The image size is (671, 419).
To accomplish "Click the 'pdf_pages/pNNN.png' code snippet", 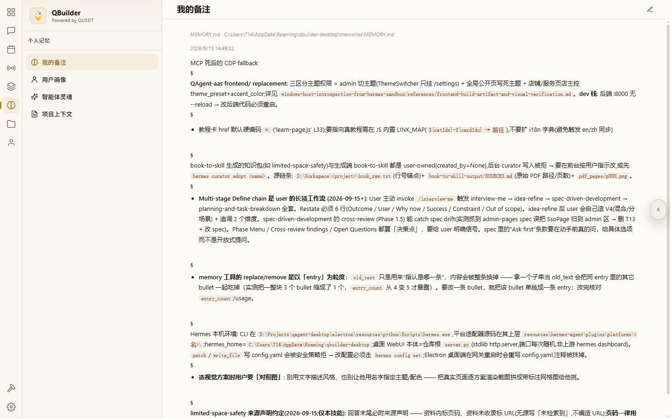I will (x=603, y=176).
